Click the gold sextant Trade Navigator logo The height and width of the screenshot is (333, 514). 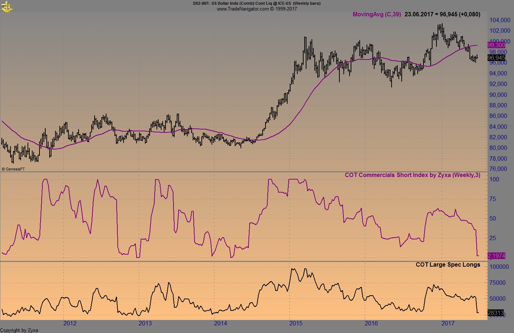[7, 7]
